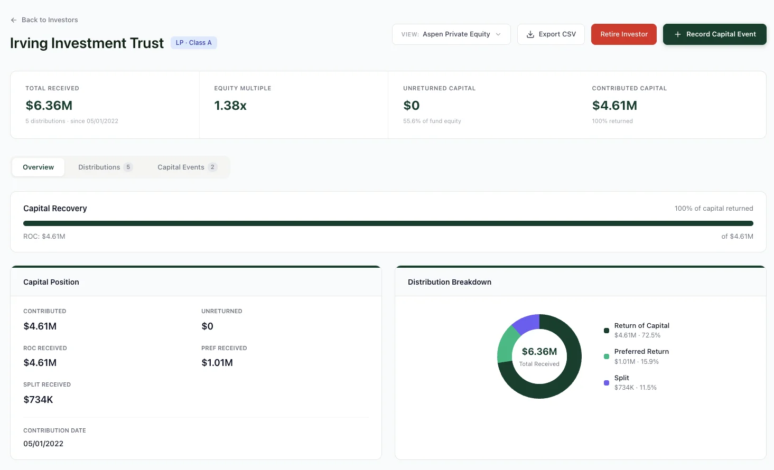This screenshot has width=774, height=470.
Task: Click the Total Received donut chart center
Action: coord(539,356)
